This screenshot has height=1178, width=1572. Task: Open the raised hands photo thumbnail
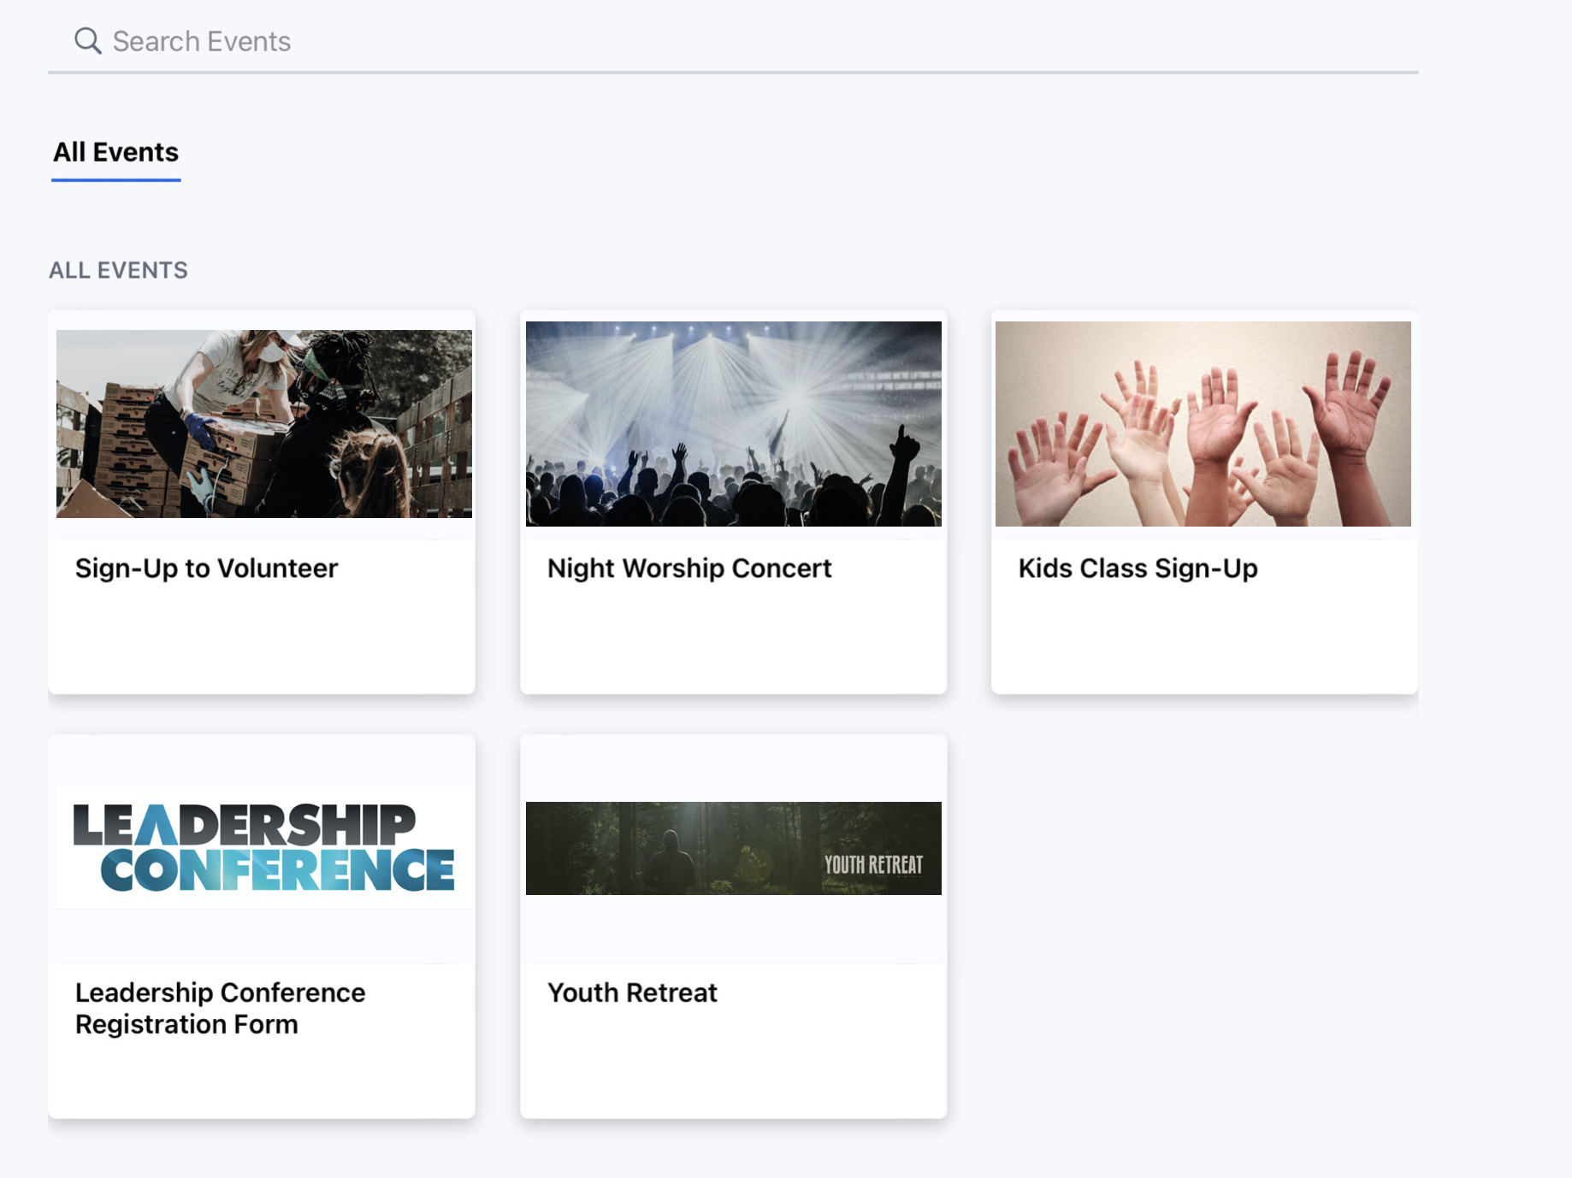[1203, 423]
